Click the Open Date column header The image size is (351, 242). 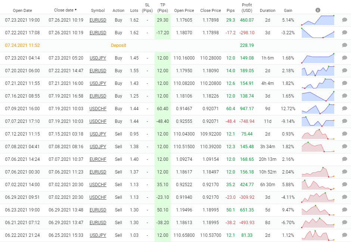(22, 10)
